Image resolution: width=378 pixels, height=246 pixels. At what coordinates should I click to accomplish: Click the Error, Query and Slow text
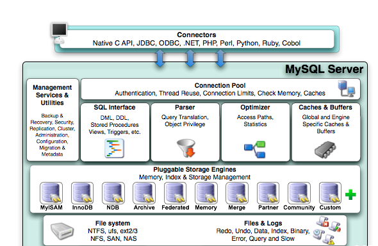(x=263, y=239)
